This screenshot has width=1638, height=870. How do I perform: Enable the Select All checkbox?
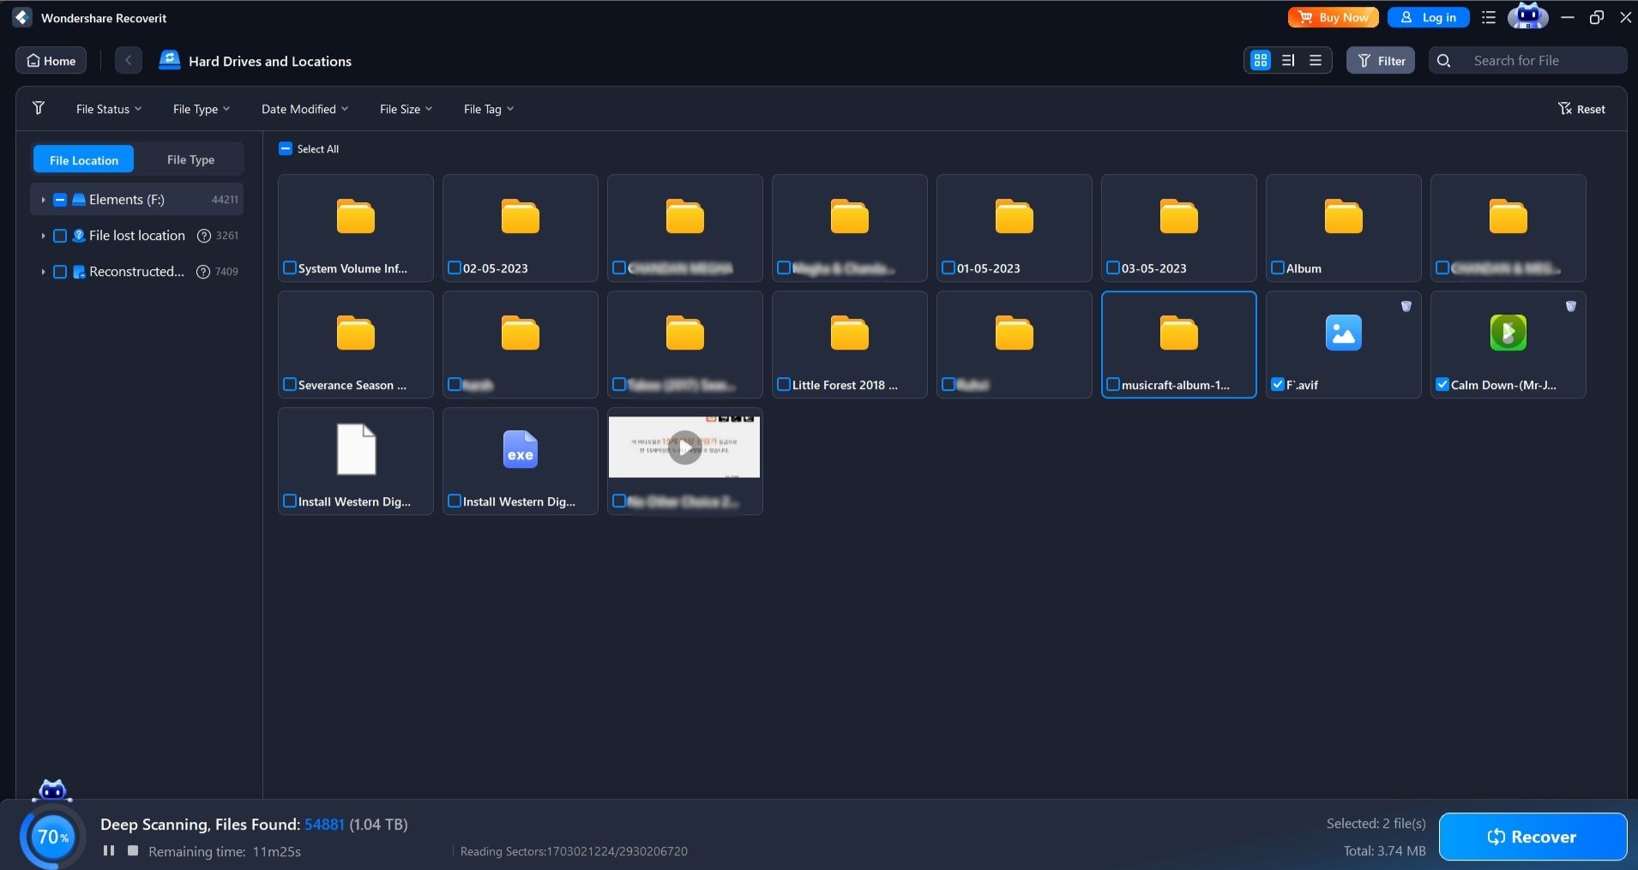[286, 148]
